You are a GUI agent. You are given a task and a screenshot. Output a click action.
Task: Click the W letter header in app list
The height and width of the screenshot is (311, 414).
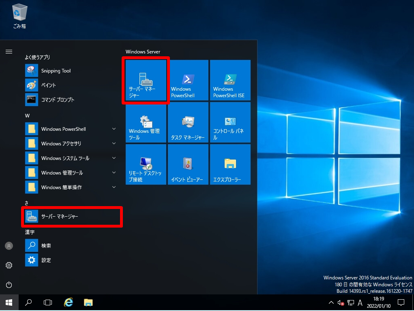click(x=27, y=115)
